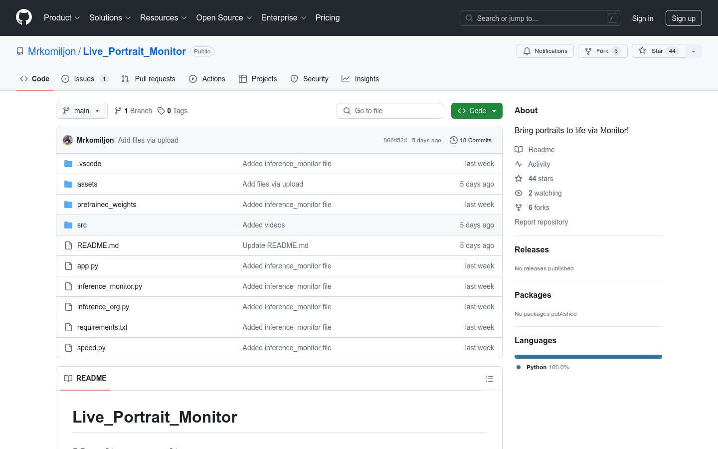This screenshot has height=449, width=718.
Task: Click the 868d52d commit hash
Action: [395, 140]
